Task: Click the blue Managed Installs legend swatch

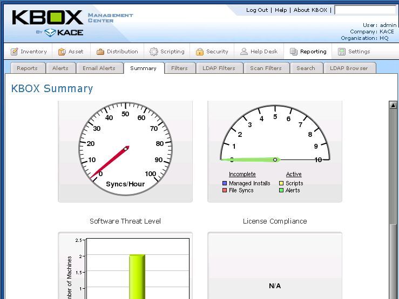Action: pyautogui.click(x=225, y=183)
